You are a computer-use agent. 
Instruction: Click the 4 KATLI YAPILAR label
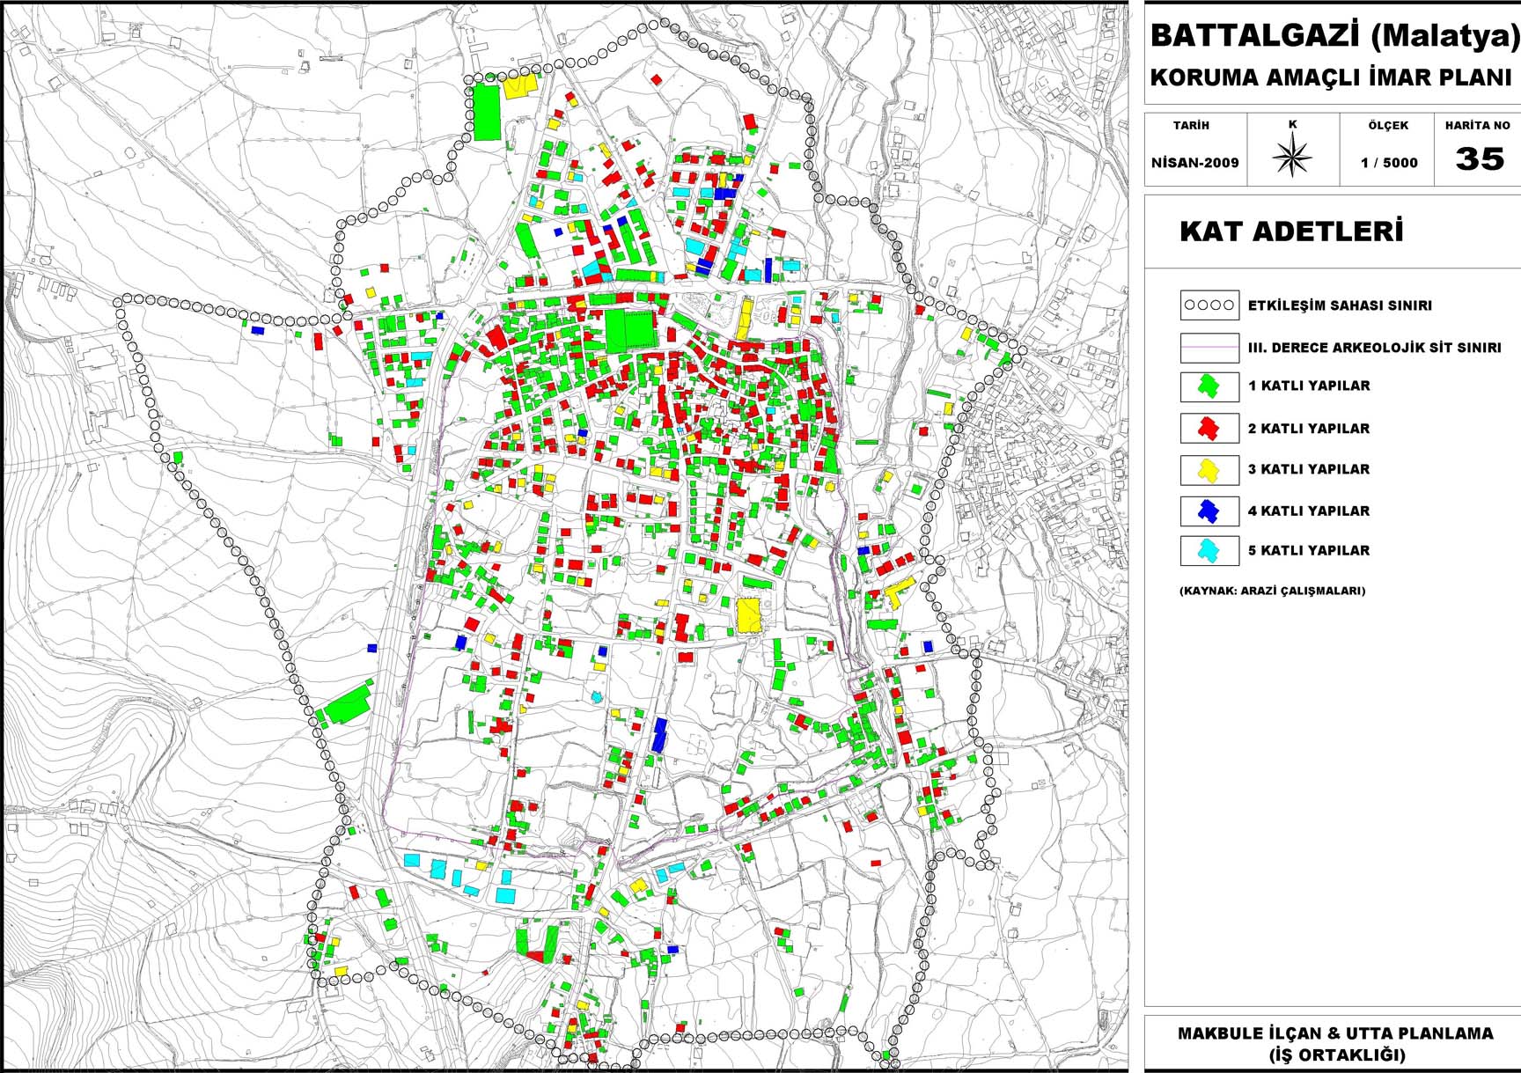click(1309, 511)
